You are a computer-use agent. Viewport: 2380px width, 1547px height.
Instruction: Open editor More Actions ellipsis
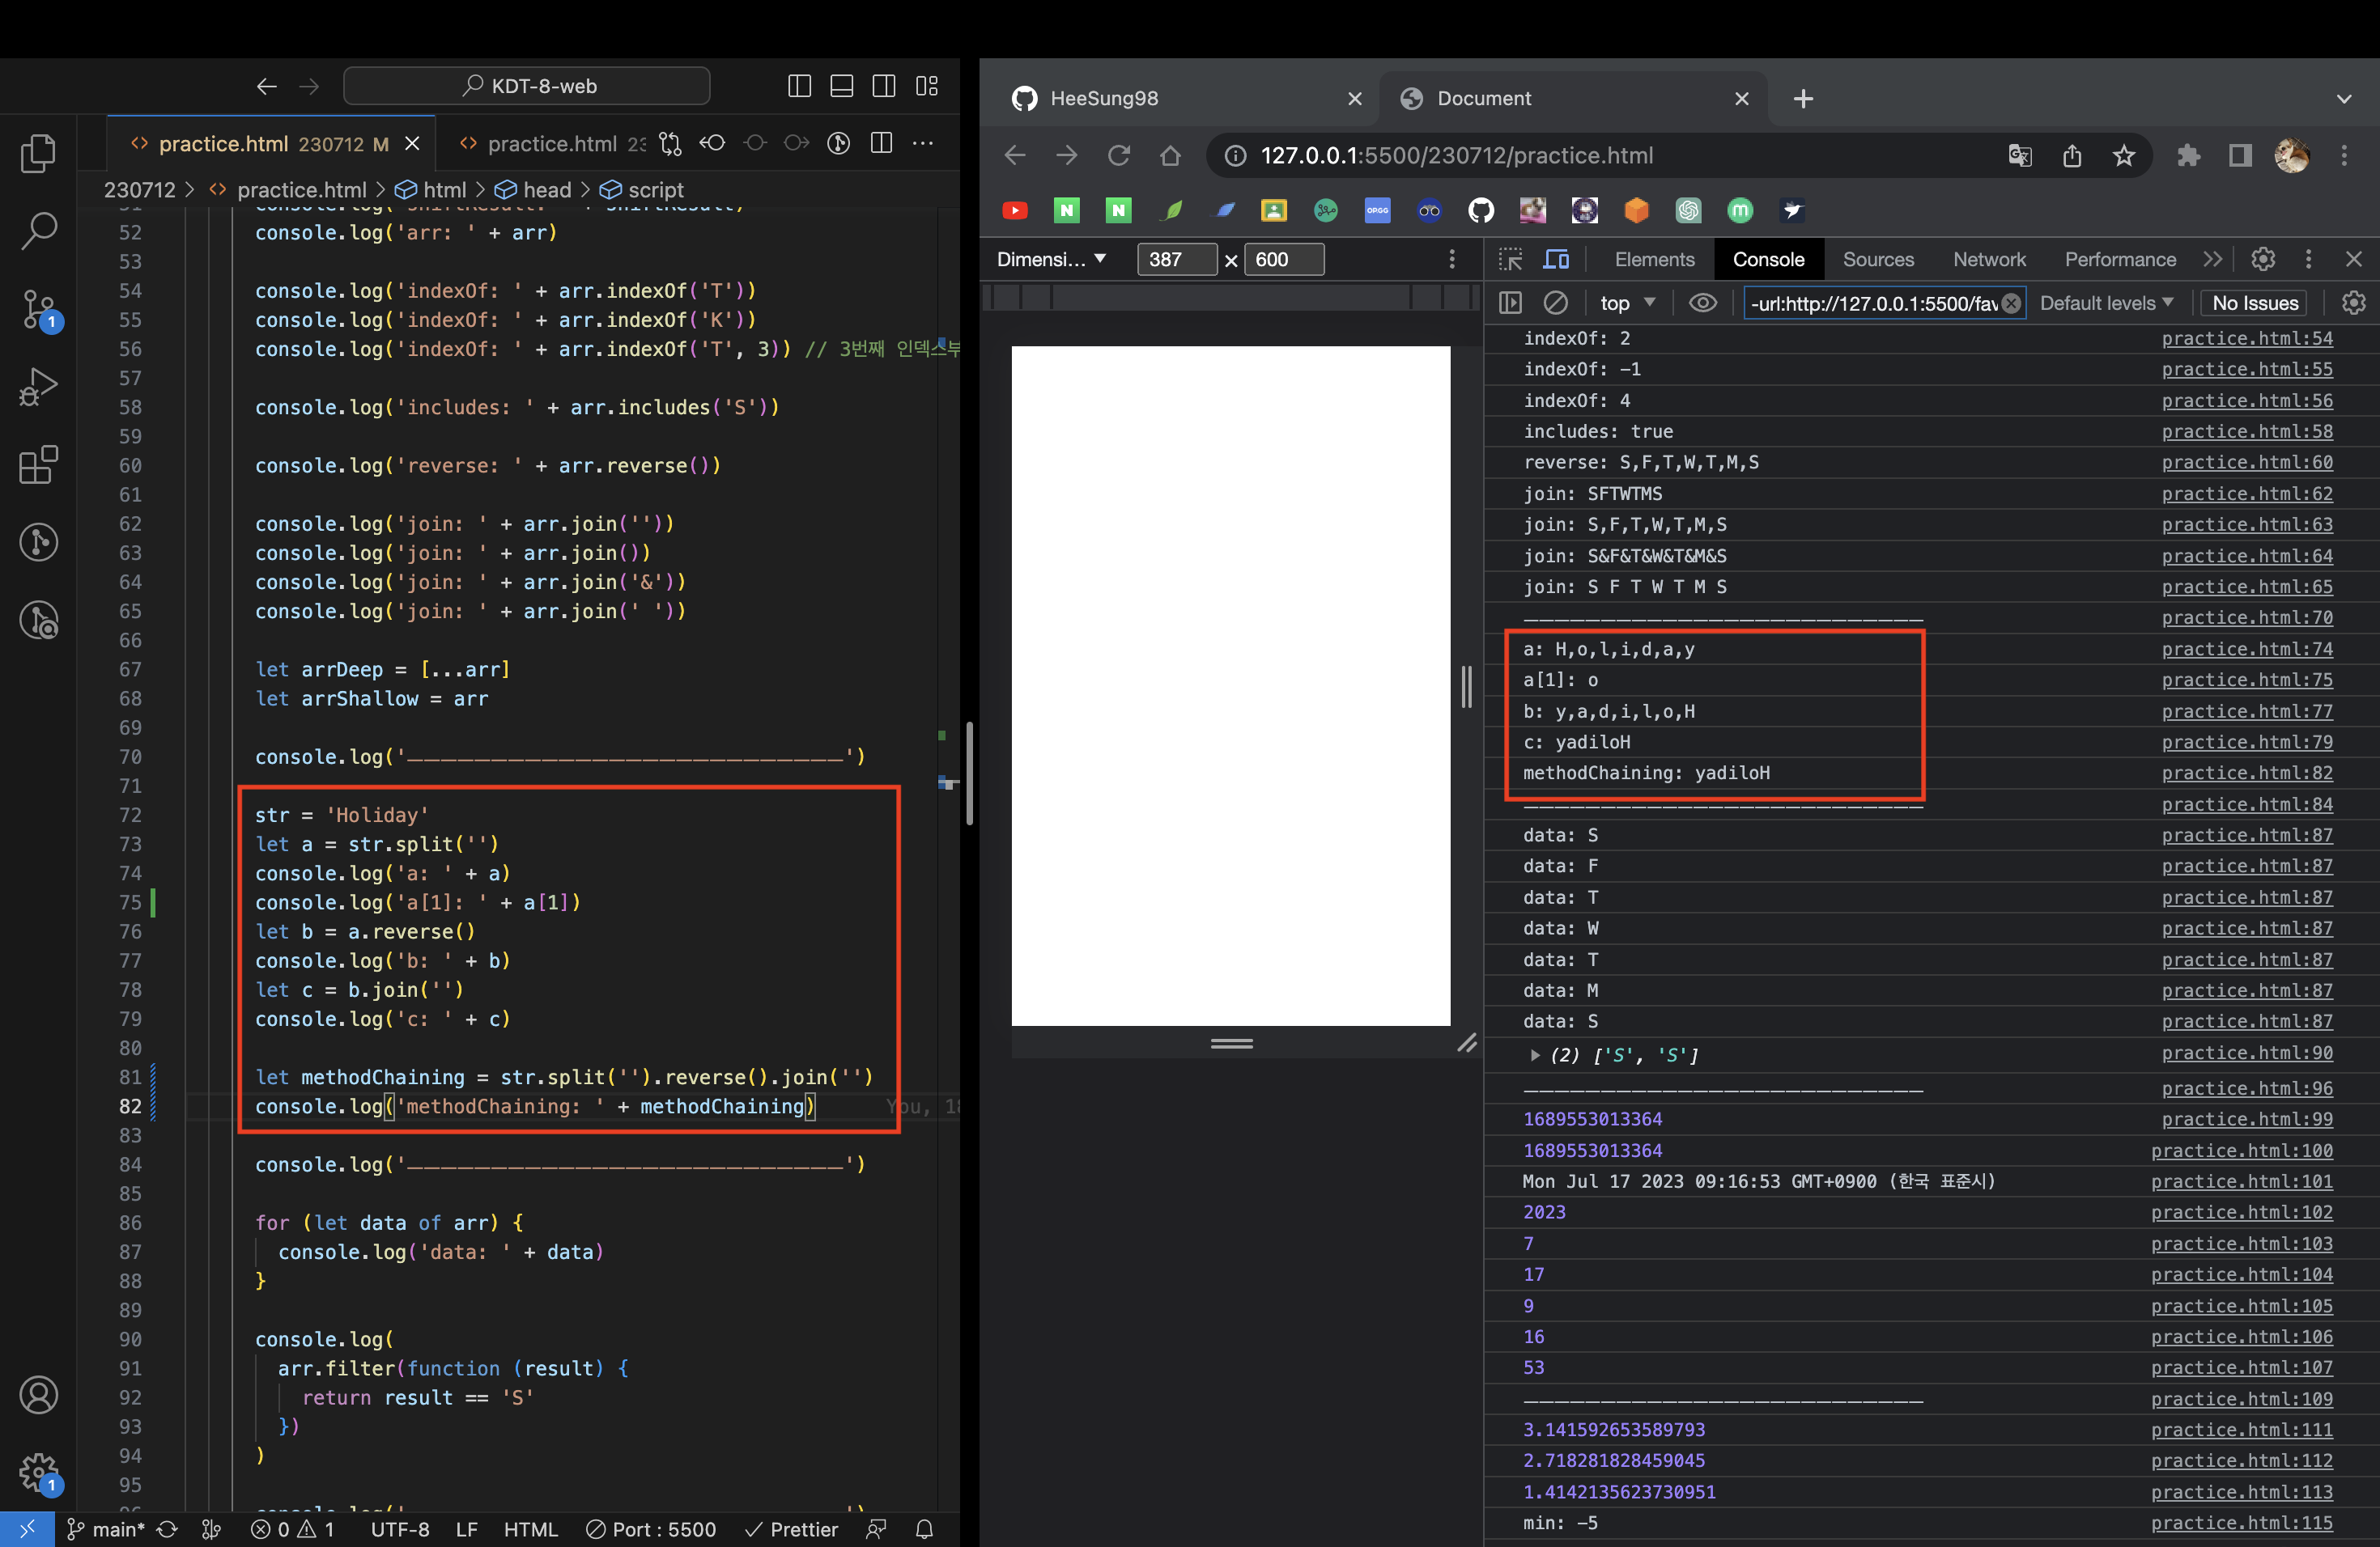923,143
